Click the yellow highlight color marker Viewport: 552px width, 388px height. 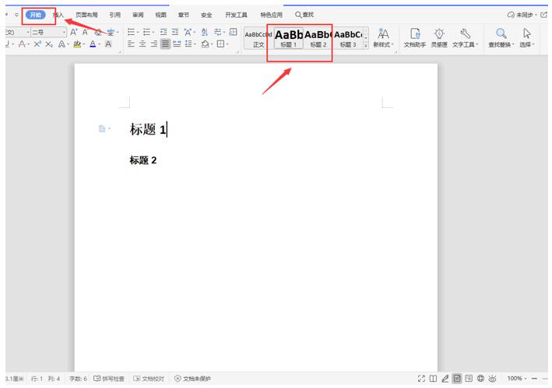pos(77,44)
